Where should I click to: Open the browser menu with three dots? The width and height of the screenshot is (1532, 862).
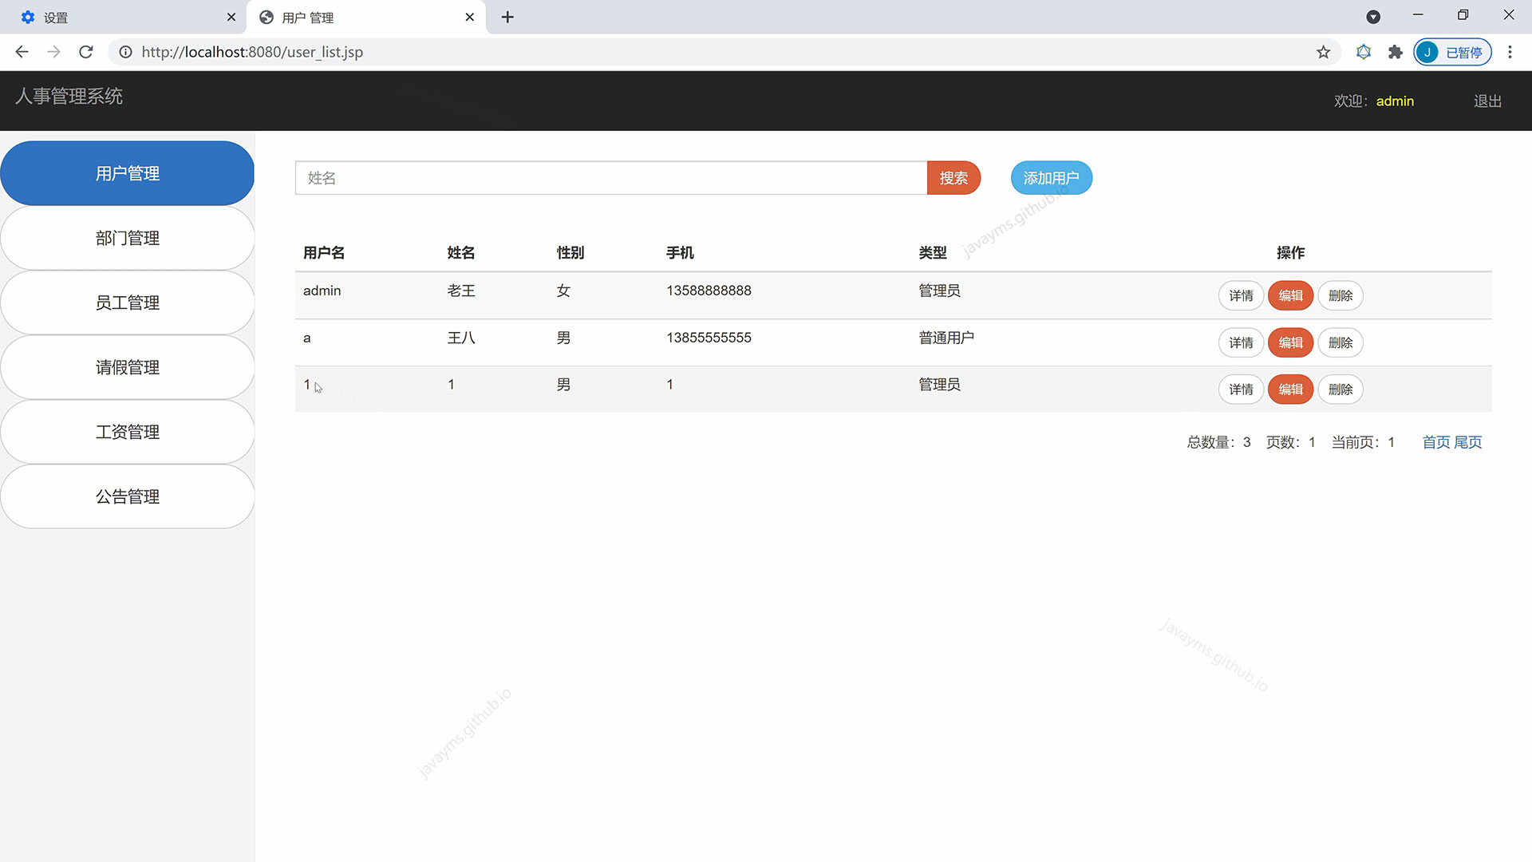pyautogui.click(x=1510, y=52)
